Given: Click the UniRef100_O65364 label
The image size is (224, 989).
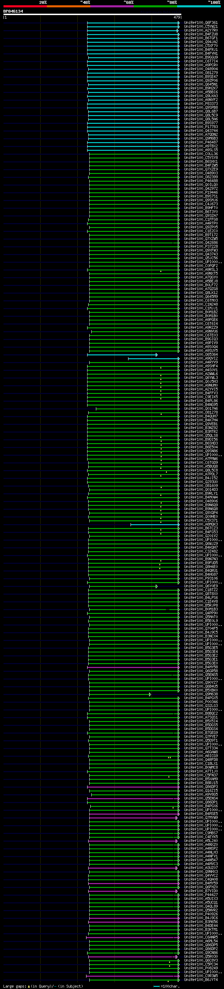Looking at the screenshot, I should click(201, 355).
